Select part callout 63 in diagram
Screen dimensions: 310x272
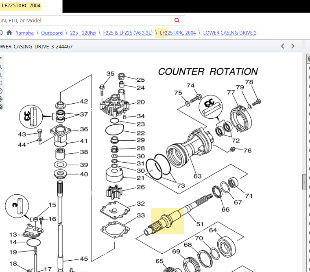[x=197, y=176]
